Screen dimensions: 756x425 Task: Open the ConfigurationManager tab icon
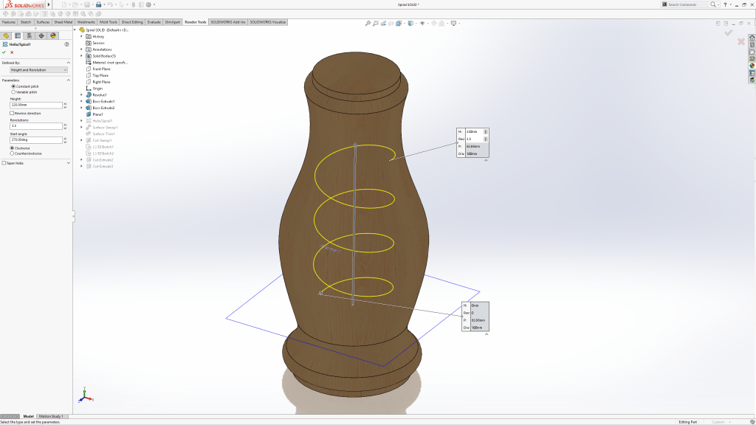29,35
